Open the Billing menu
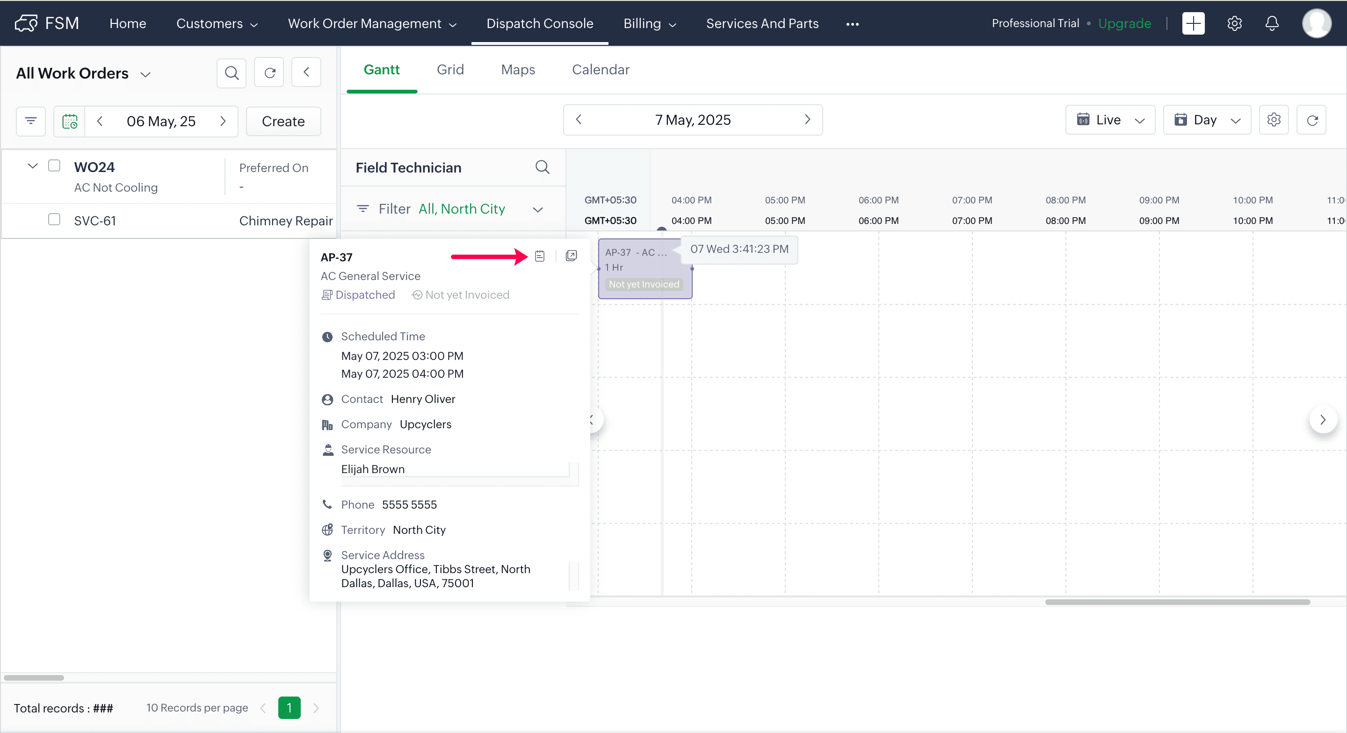 click(x=649, y=23)
